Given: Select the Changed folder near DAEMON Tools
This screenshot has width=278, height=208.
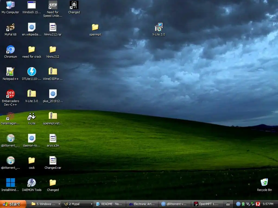Looking at the screenshot, I should point(53,185).
